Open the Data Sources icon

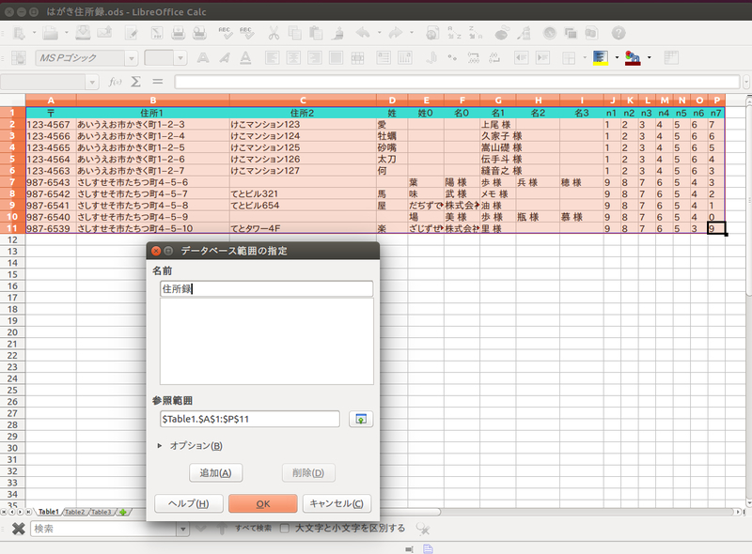(591, 33)
